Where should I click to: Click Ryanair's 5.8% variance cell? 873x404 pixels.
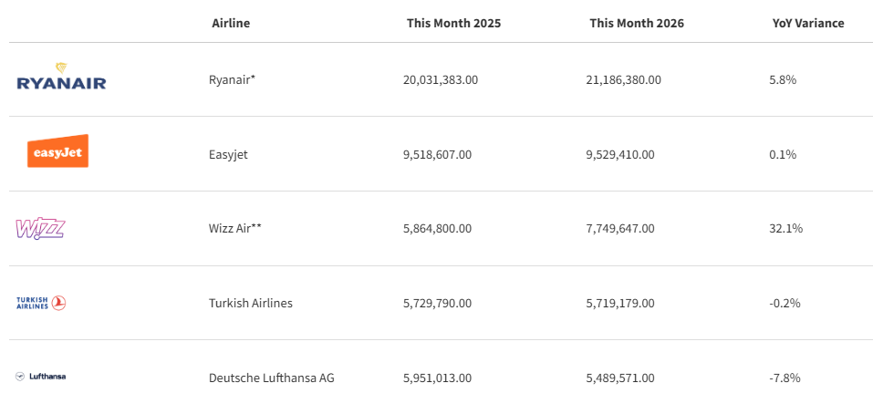[x=783, y=79]
